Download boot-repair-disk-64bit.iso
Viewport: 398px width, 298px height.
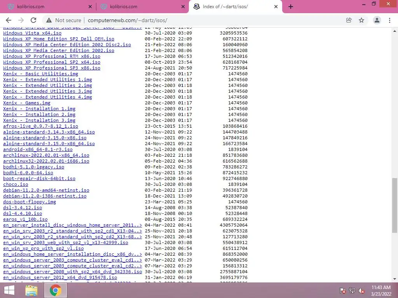click(39, 178)
